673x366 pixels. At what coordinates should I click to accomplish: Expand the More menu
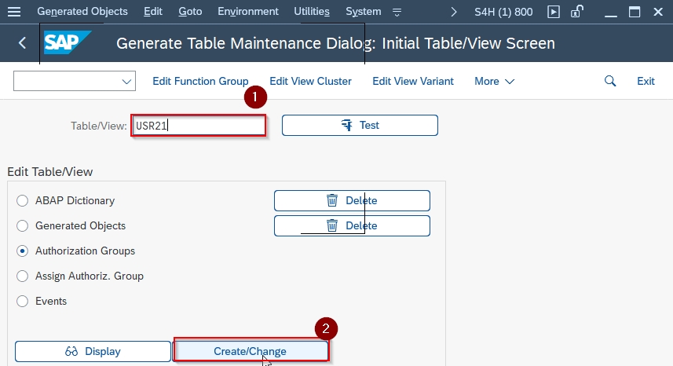(494, 81)
